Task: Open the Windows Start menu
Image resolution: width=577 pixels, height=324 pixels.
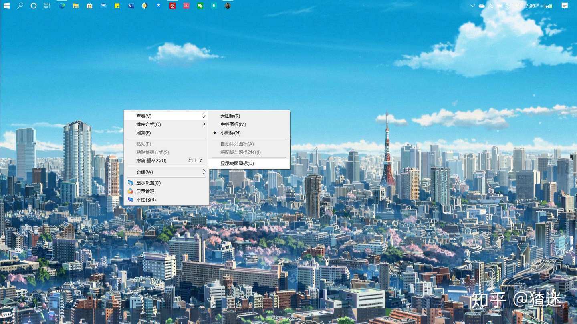Action: pyautogui.click(x=6, y=6)
